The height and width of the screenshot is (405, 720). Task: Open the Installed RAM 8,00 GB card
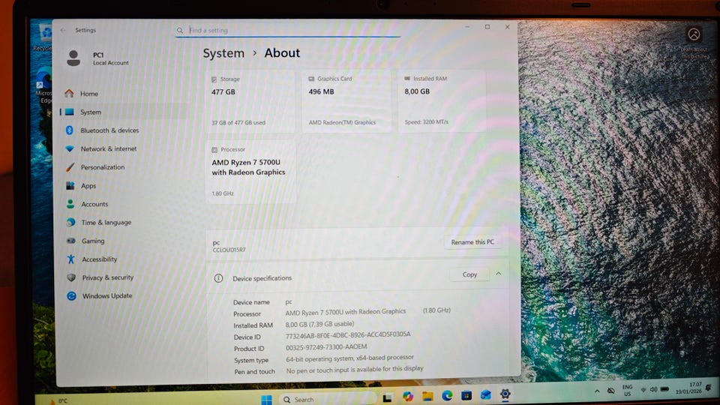[442, 101]
